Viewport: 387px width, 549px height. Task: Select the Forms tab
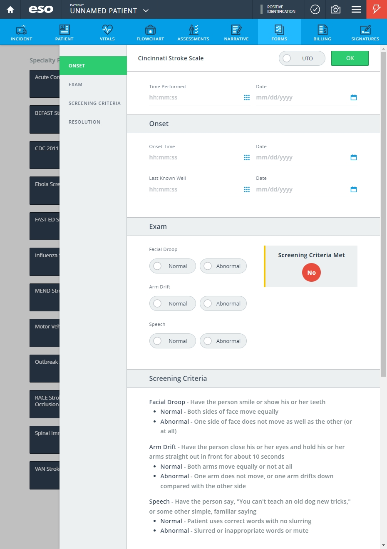279,32
